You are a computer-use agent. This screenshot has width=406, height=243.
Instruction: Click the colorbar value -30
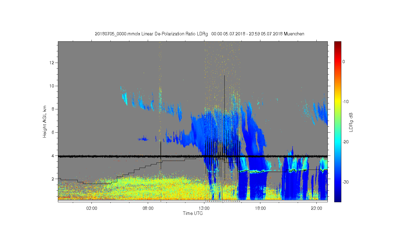(x=345, y=182)
